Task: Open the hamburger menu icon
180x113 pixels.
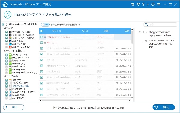Action: point(159,4)
